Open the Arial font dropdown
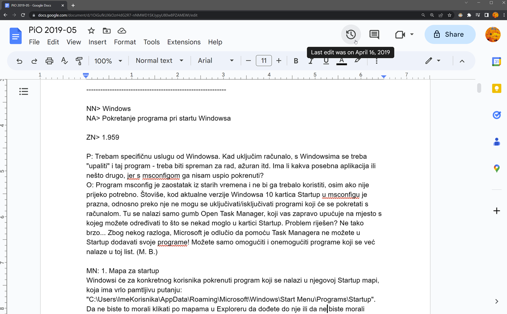The height and width of the screenshot is (314, 507). [x=215, y=61]
